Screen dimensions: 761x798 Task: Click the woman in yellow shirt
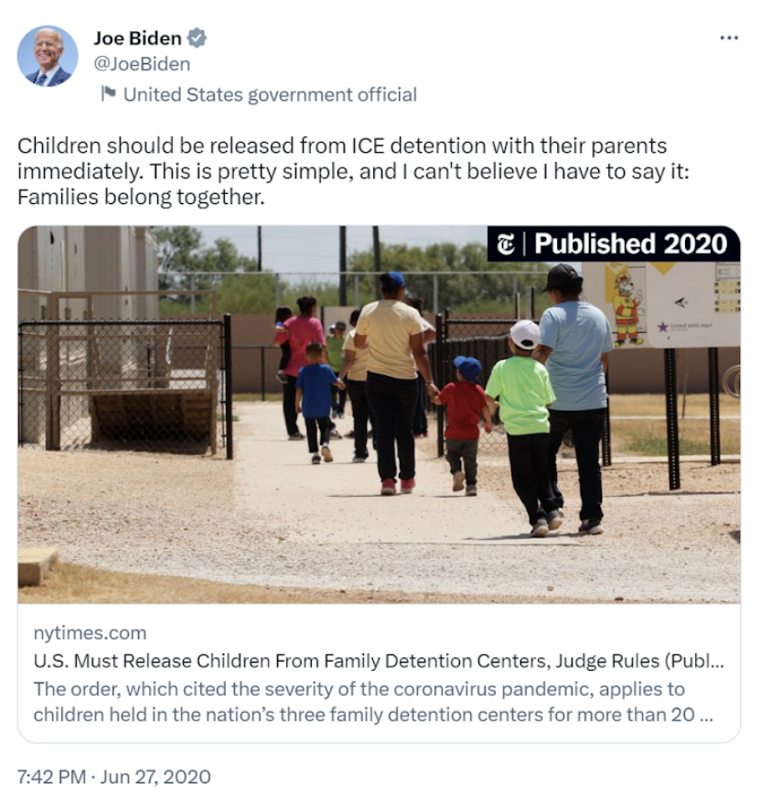point(393,383)
